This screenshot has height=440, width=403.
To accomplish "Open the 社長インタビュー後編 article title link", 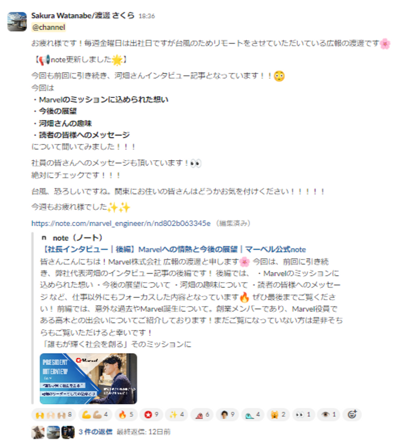I will (x=174, y=249).
